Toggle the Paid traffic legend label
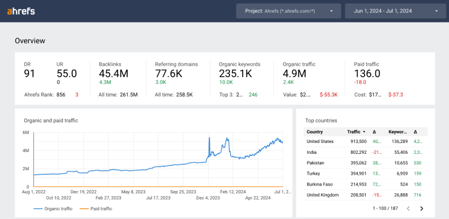The height and width of the screenshot is (219, 449). point(102,209)
